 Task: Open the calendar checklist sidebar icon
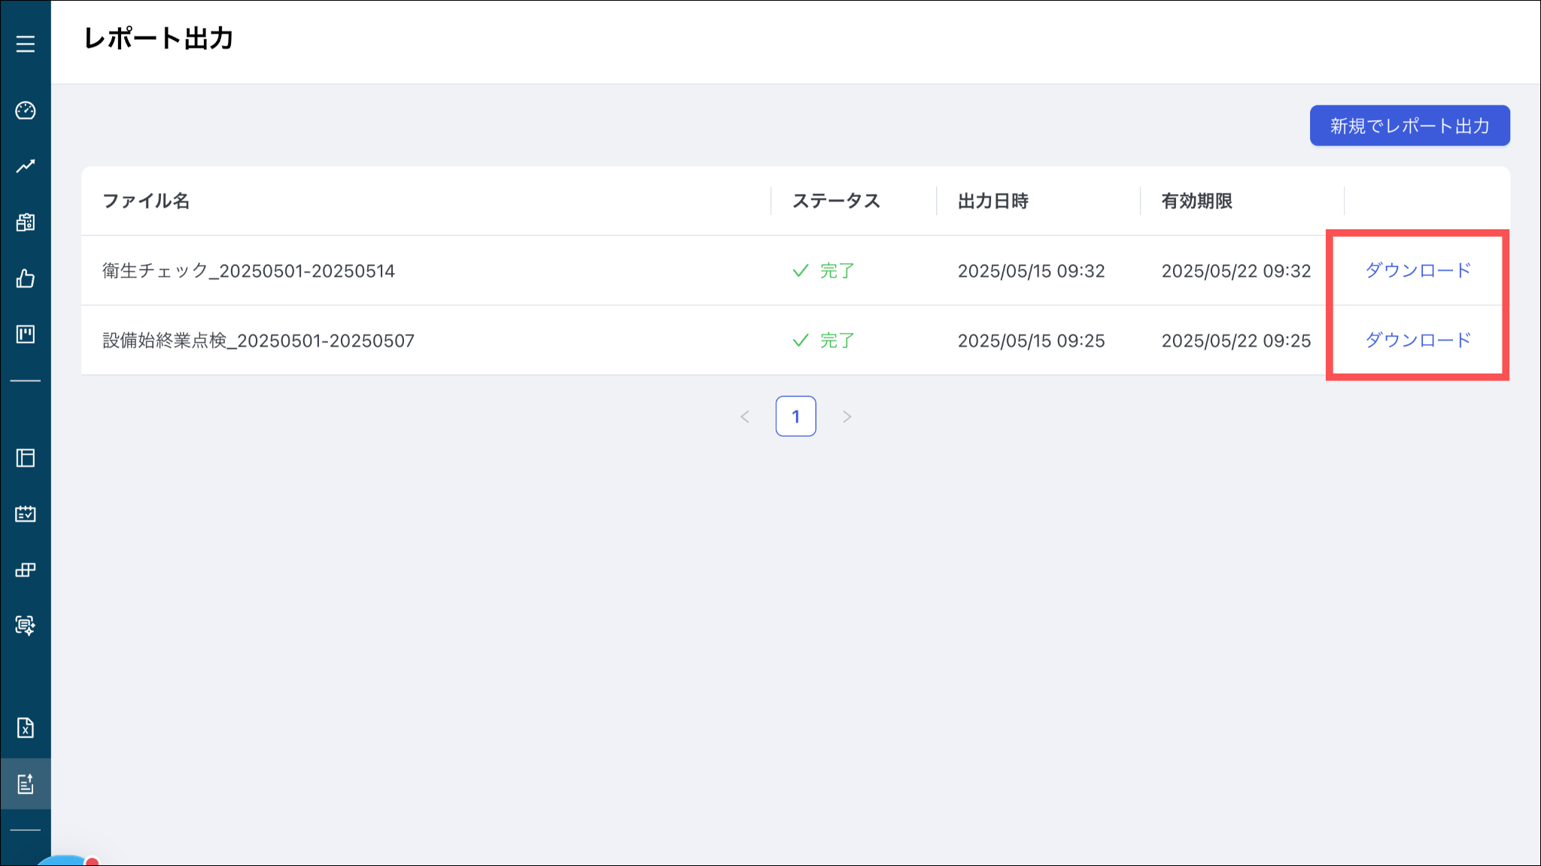tap(26, 514)
